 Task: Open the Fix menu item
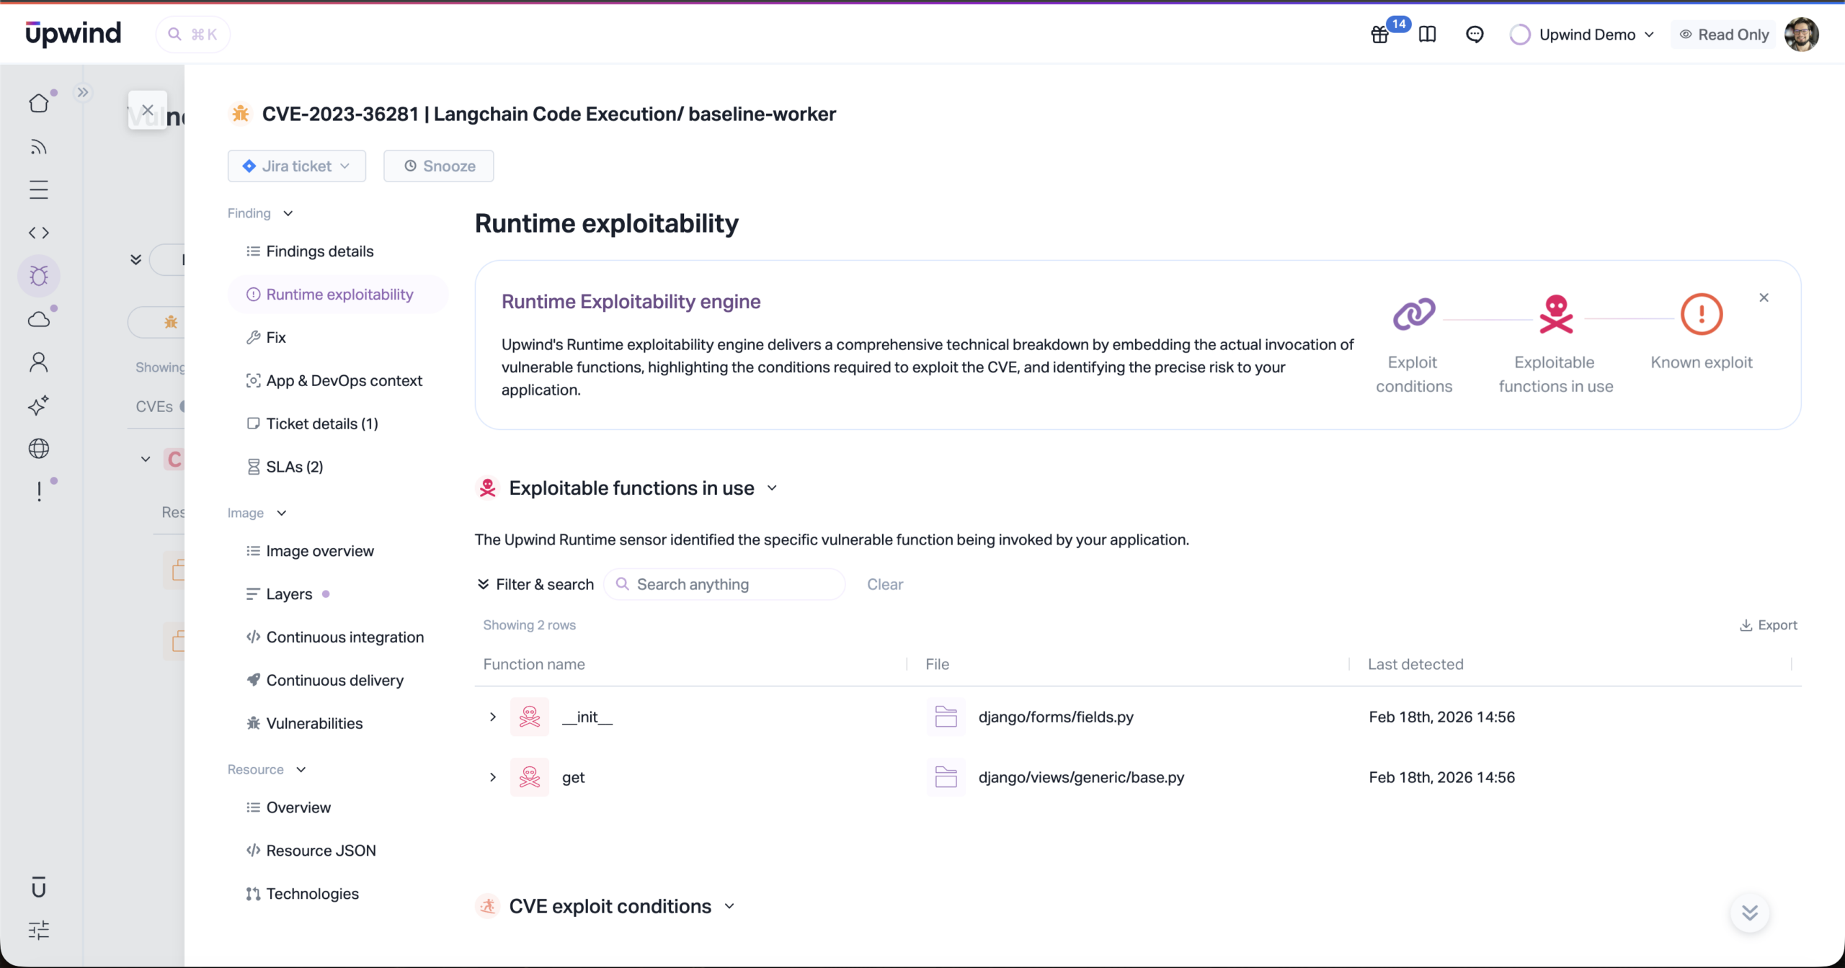tap(275, 338)
